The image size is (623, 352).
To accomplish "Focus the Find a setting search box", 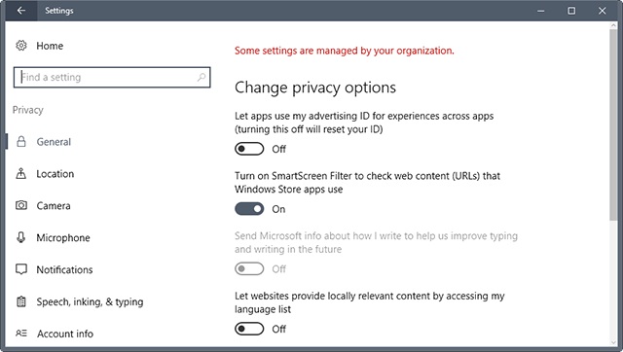I will [112, 77].
